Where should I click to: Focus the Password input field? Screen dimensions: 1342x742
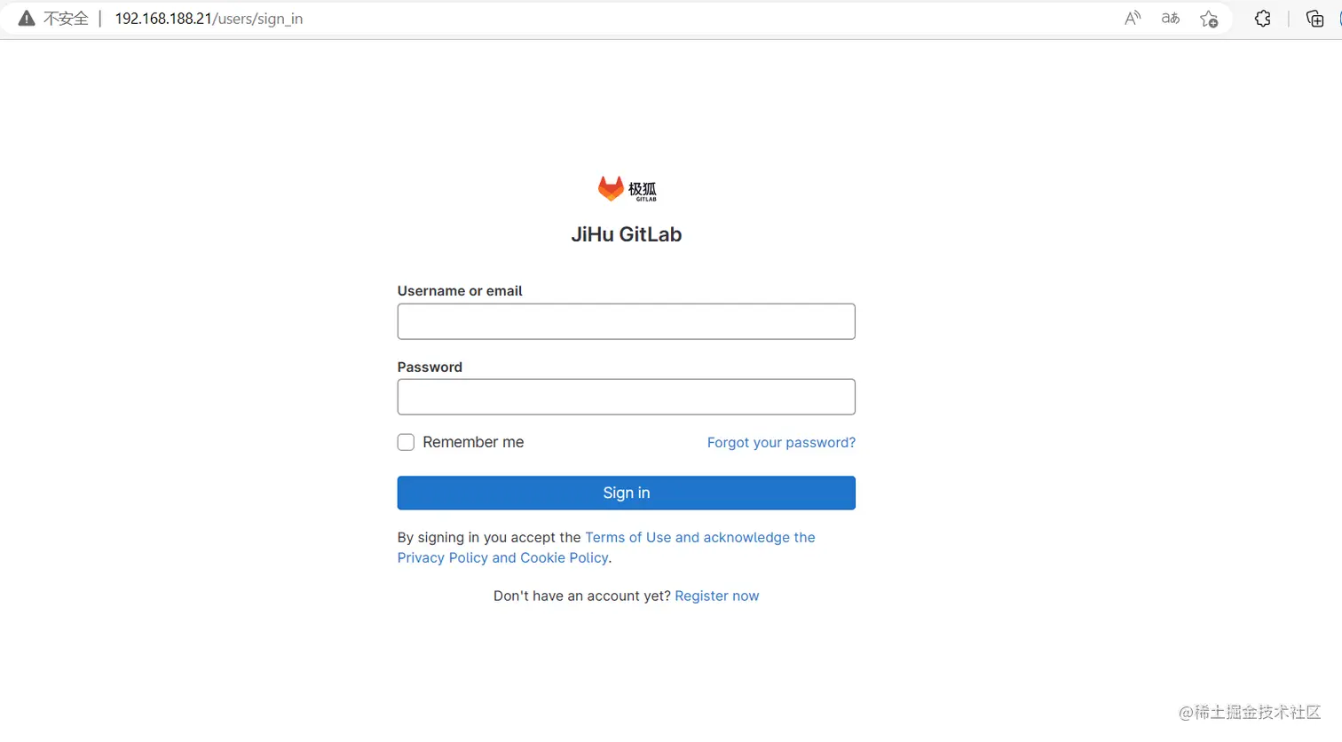pyautogui.click(x=627, y=397)
